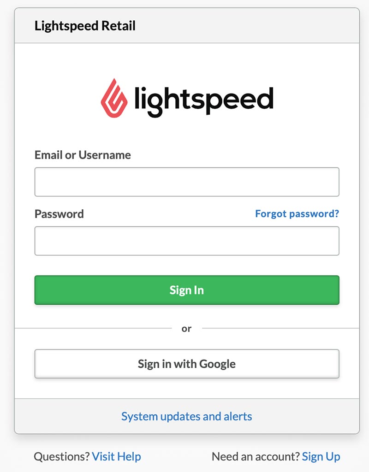Click the Need an account? text
This screenshot has width=369, height=472.
256,457
